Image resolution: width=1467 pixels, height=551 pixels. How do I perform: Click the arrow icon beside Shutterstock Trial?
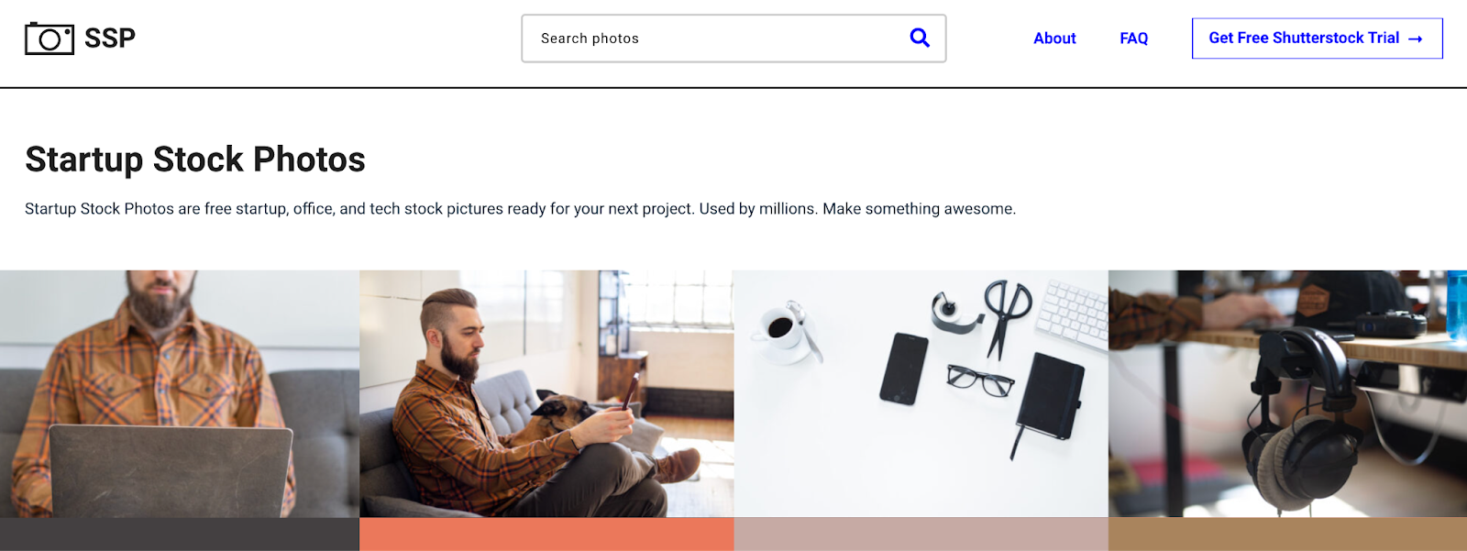pos(1416,39)
